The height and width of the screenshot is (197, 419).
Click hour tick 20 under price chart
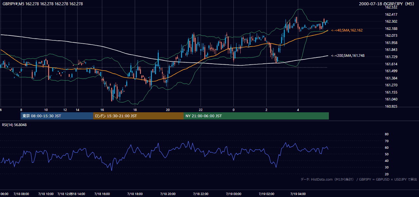168,110
